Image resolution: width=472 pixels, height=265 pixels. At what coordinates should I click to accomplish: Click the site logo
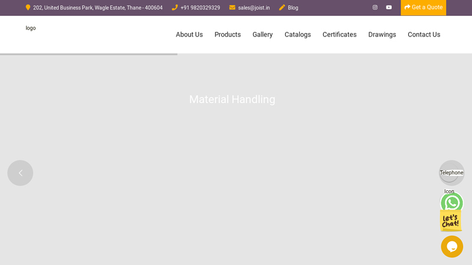[31, 28]
